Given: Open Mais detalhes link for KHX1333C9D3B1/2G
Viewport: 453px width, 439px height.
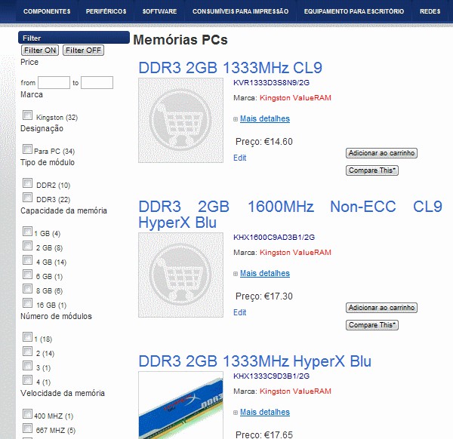Looking at the screenshot, I should [265, 412].
